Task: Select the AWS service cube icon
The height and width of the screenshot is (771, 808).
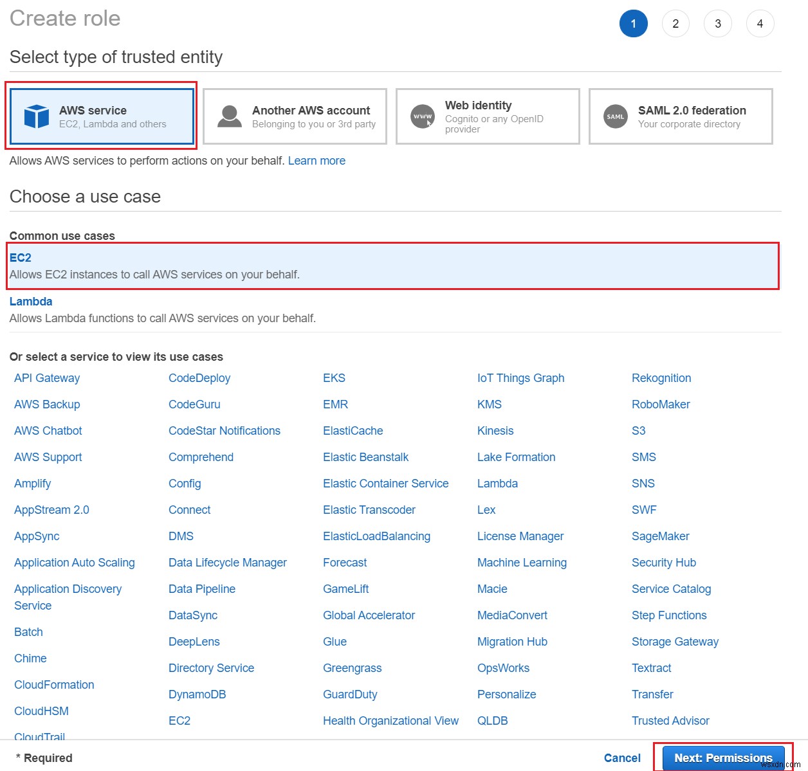Action: [37, 116]
